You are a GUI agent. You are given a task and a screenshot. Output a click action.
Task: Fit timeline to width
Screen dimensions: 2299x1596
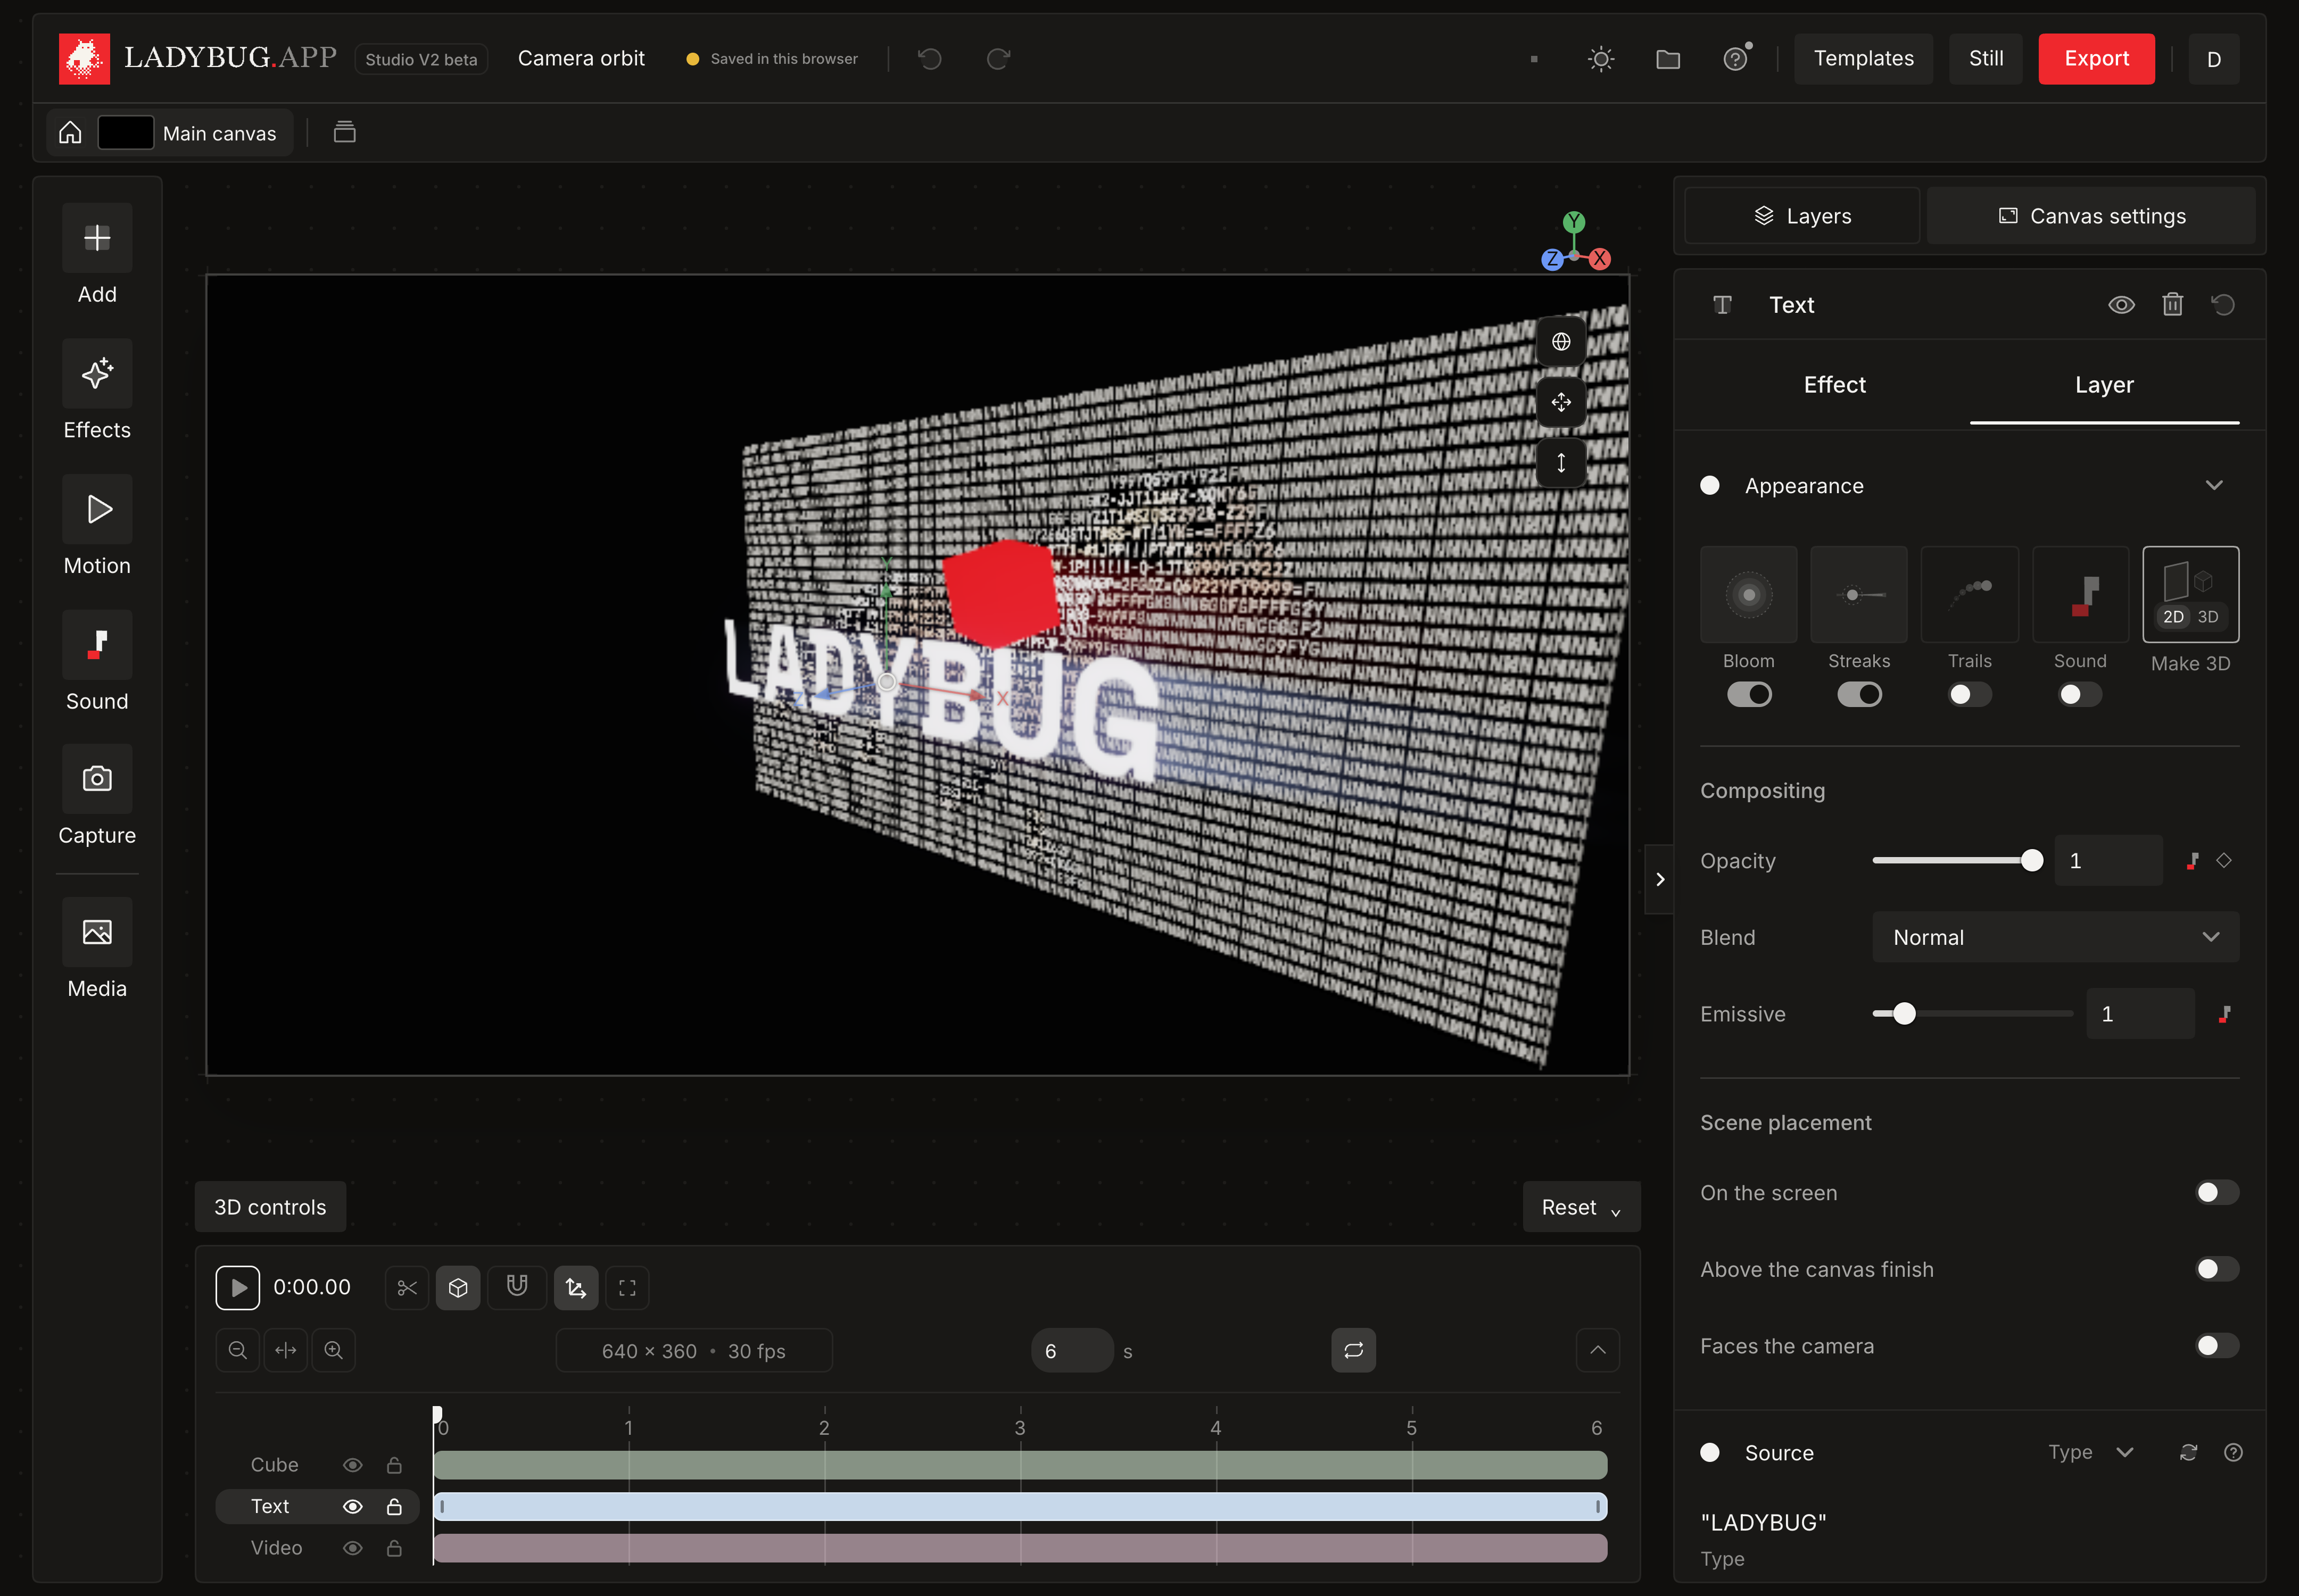point(286,1350)
